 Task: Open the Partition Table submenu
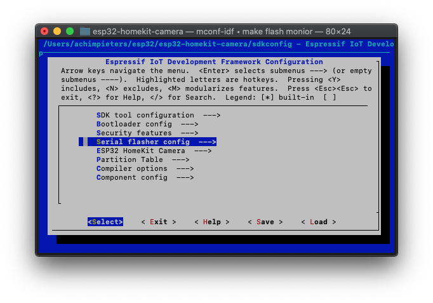click(x=143, y=159)
